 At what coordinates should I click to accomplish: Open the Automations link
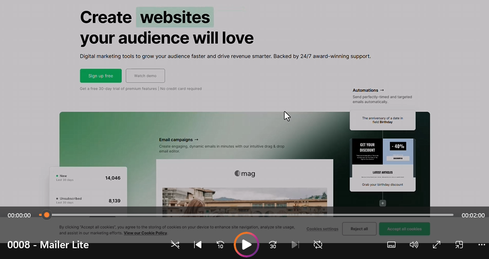coord(368,90)
